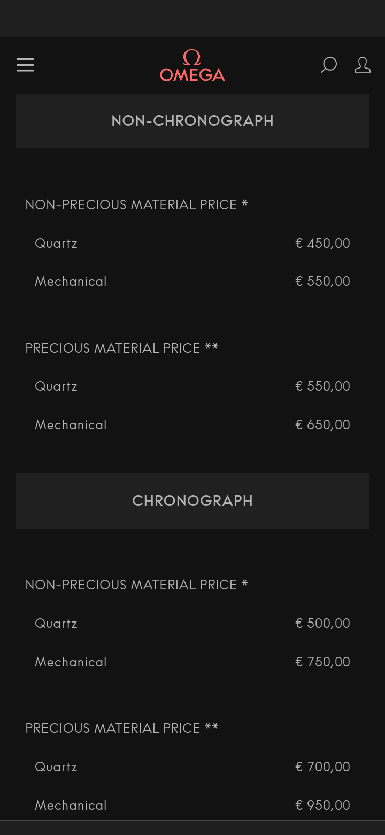
Task: Select the Mechanical label beside € 650,00
Action: point(71,425)
